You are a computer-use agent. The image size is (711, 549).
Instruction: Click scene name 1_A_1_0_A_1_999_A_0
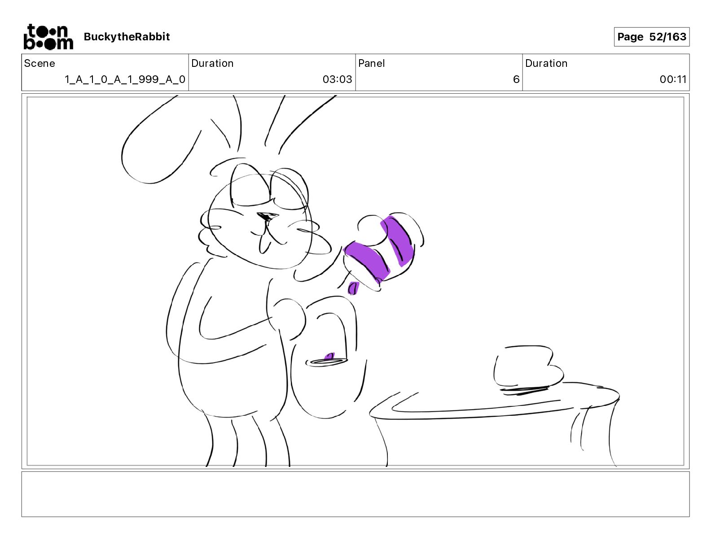125,79
